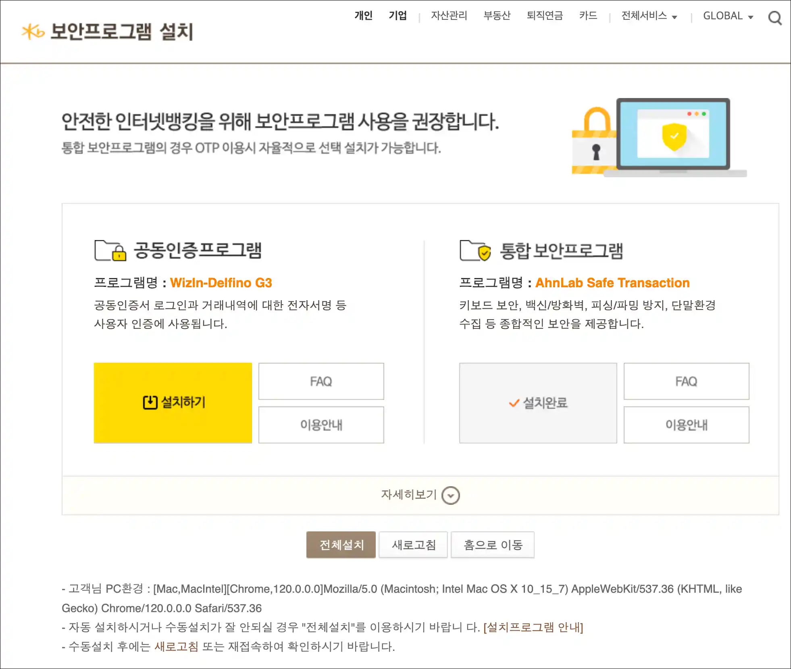
Task: Open the 전체서비스 dropdown menu
Action: (649, 16)
